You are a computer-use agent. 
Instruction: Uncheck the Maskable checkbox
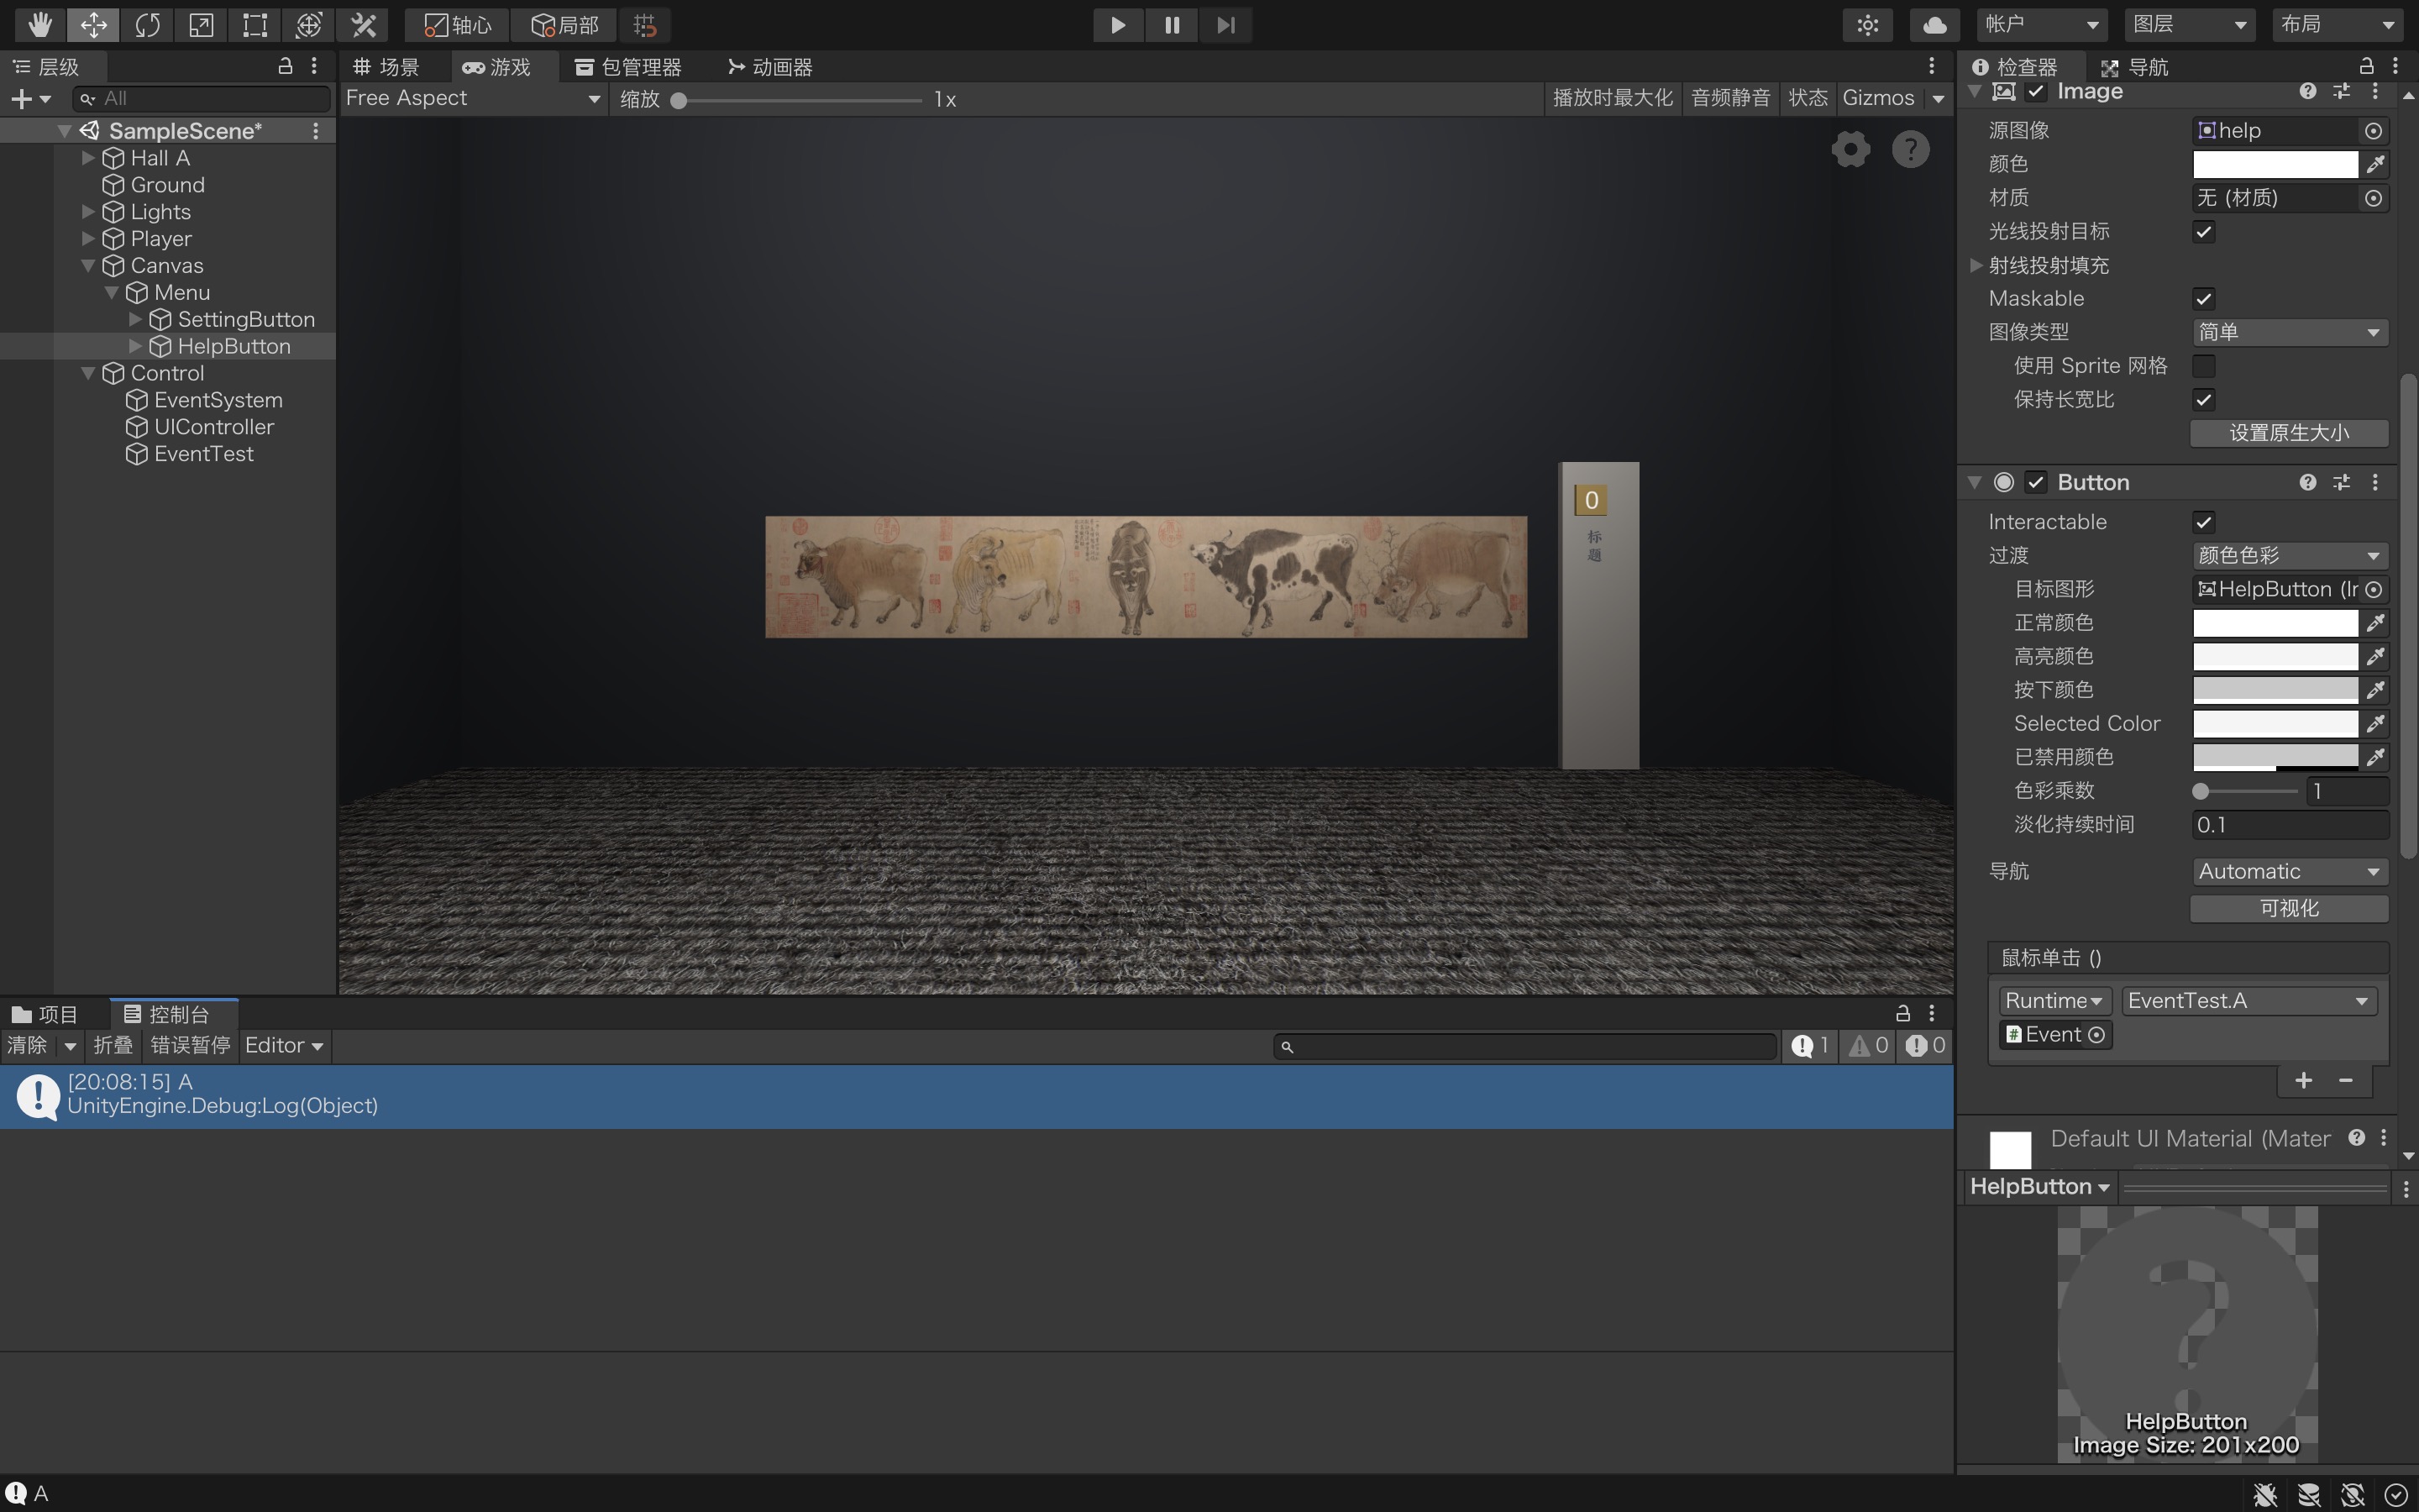coord(2203,299)
